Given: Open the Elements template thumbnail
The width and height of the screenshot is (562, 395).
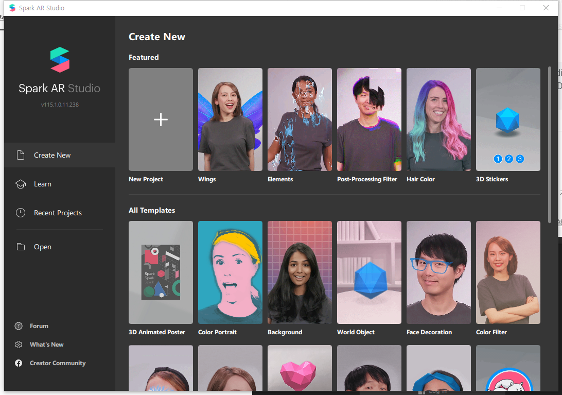Looking at the screenshot, I should click(300, 119).
